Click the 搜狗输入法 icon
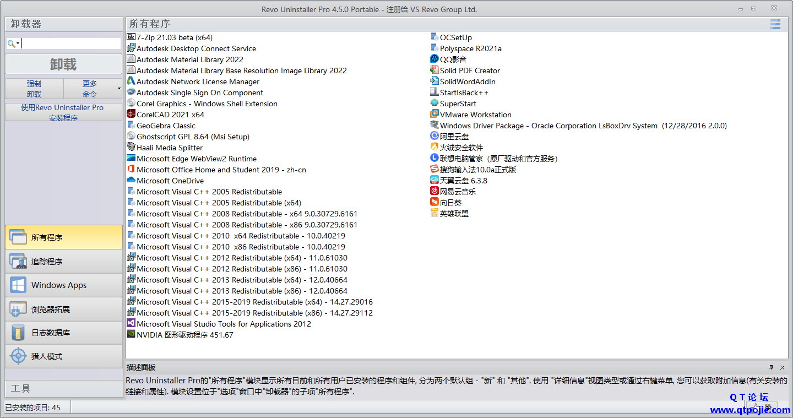 pos(434,170)
